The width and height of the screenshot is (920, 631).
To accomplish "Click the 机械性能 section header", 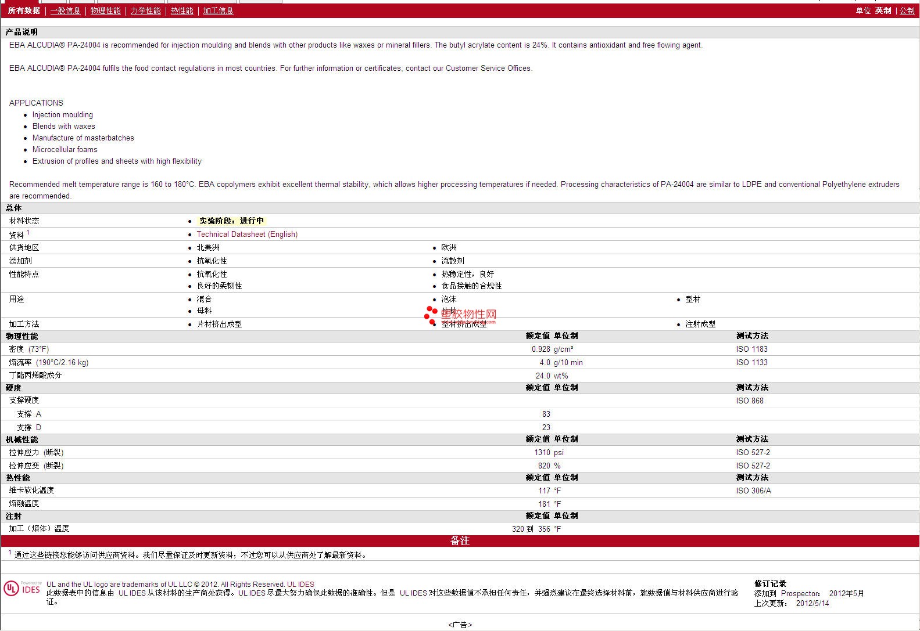I will 22,439.
